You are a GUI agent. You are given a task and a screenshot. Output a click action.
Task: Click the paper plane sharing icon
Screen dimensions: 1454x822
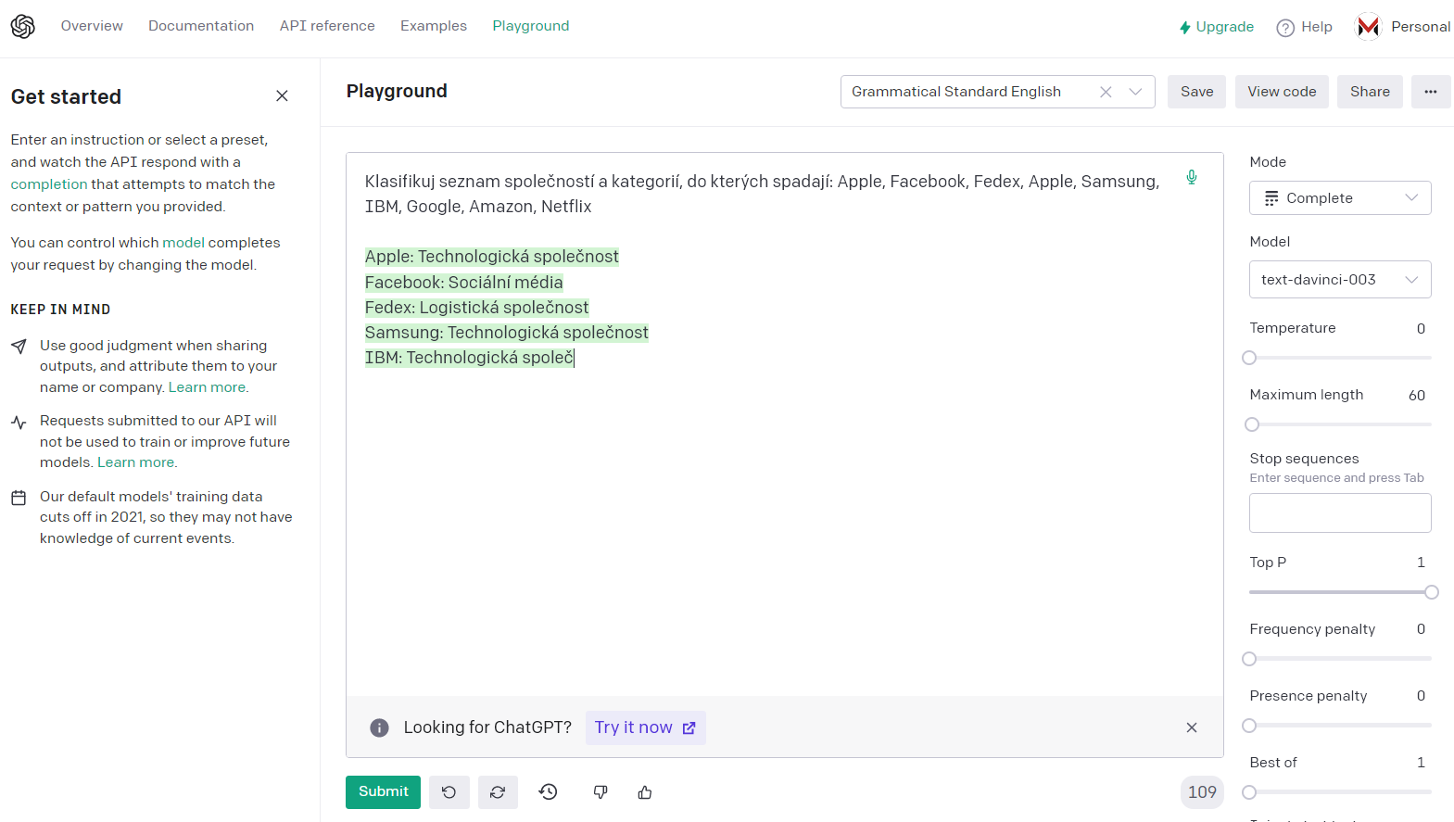click(19, 347)
